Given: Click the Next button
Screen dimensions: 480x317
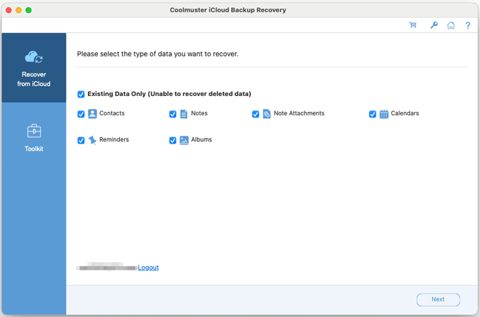Looking at the screenshot, I should point(438,300).
